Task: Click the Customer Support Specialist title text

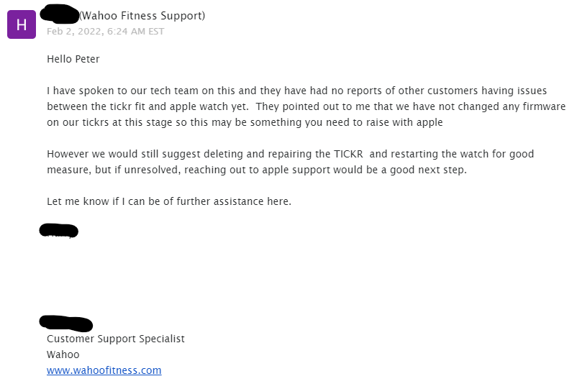Action: (116, 339)
